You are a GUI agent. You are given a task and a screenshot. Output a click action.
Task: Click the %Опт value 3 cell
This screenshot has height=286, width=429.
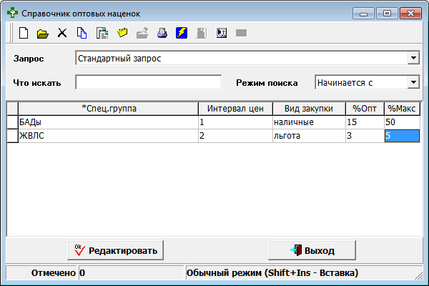pos(365,136)
